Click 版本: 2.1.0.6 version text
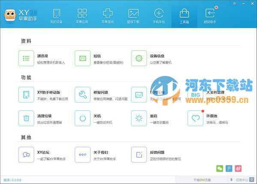This screenshot has width=257, height=184. click(12, 180)
